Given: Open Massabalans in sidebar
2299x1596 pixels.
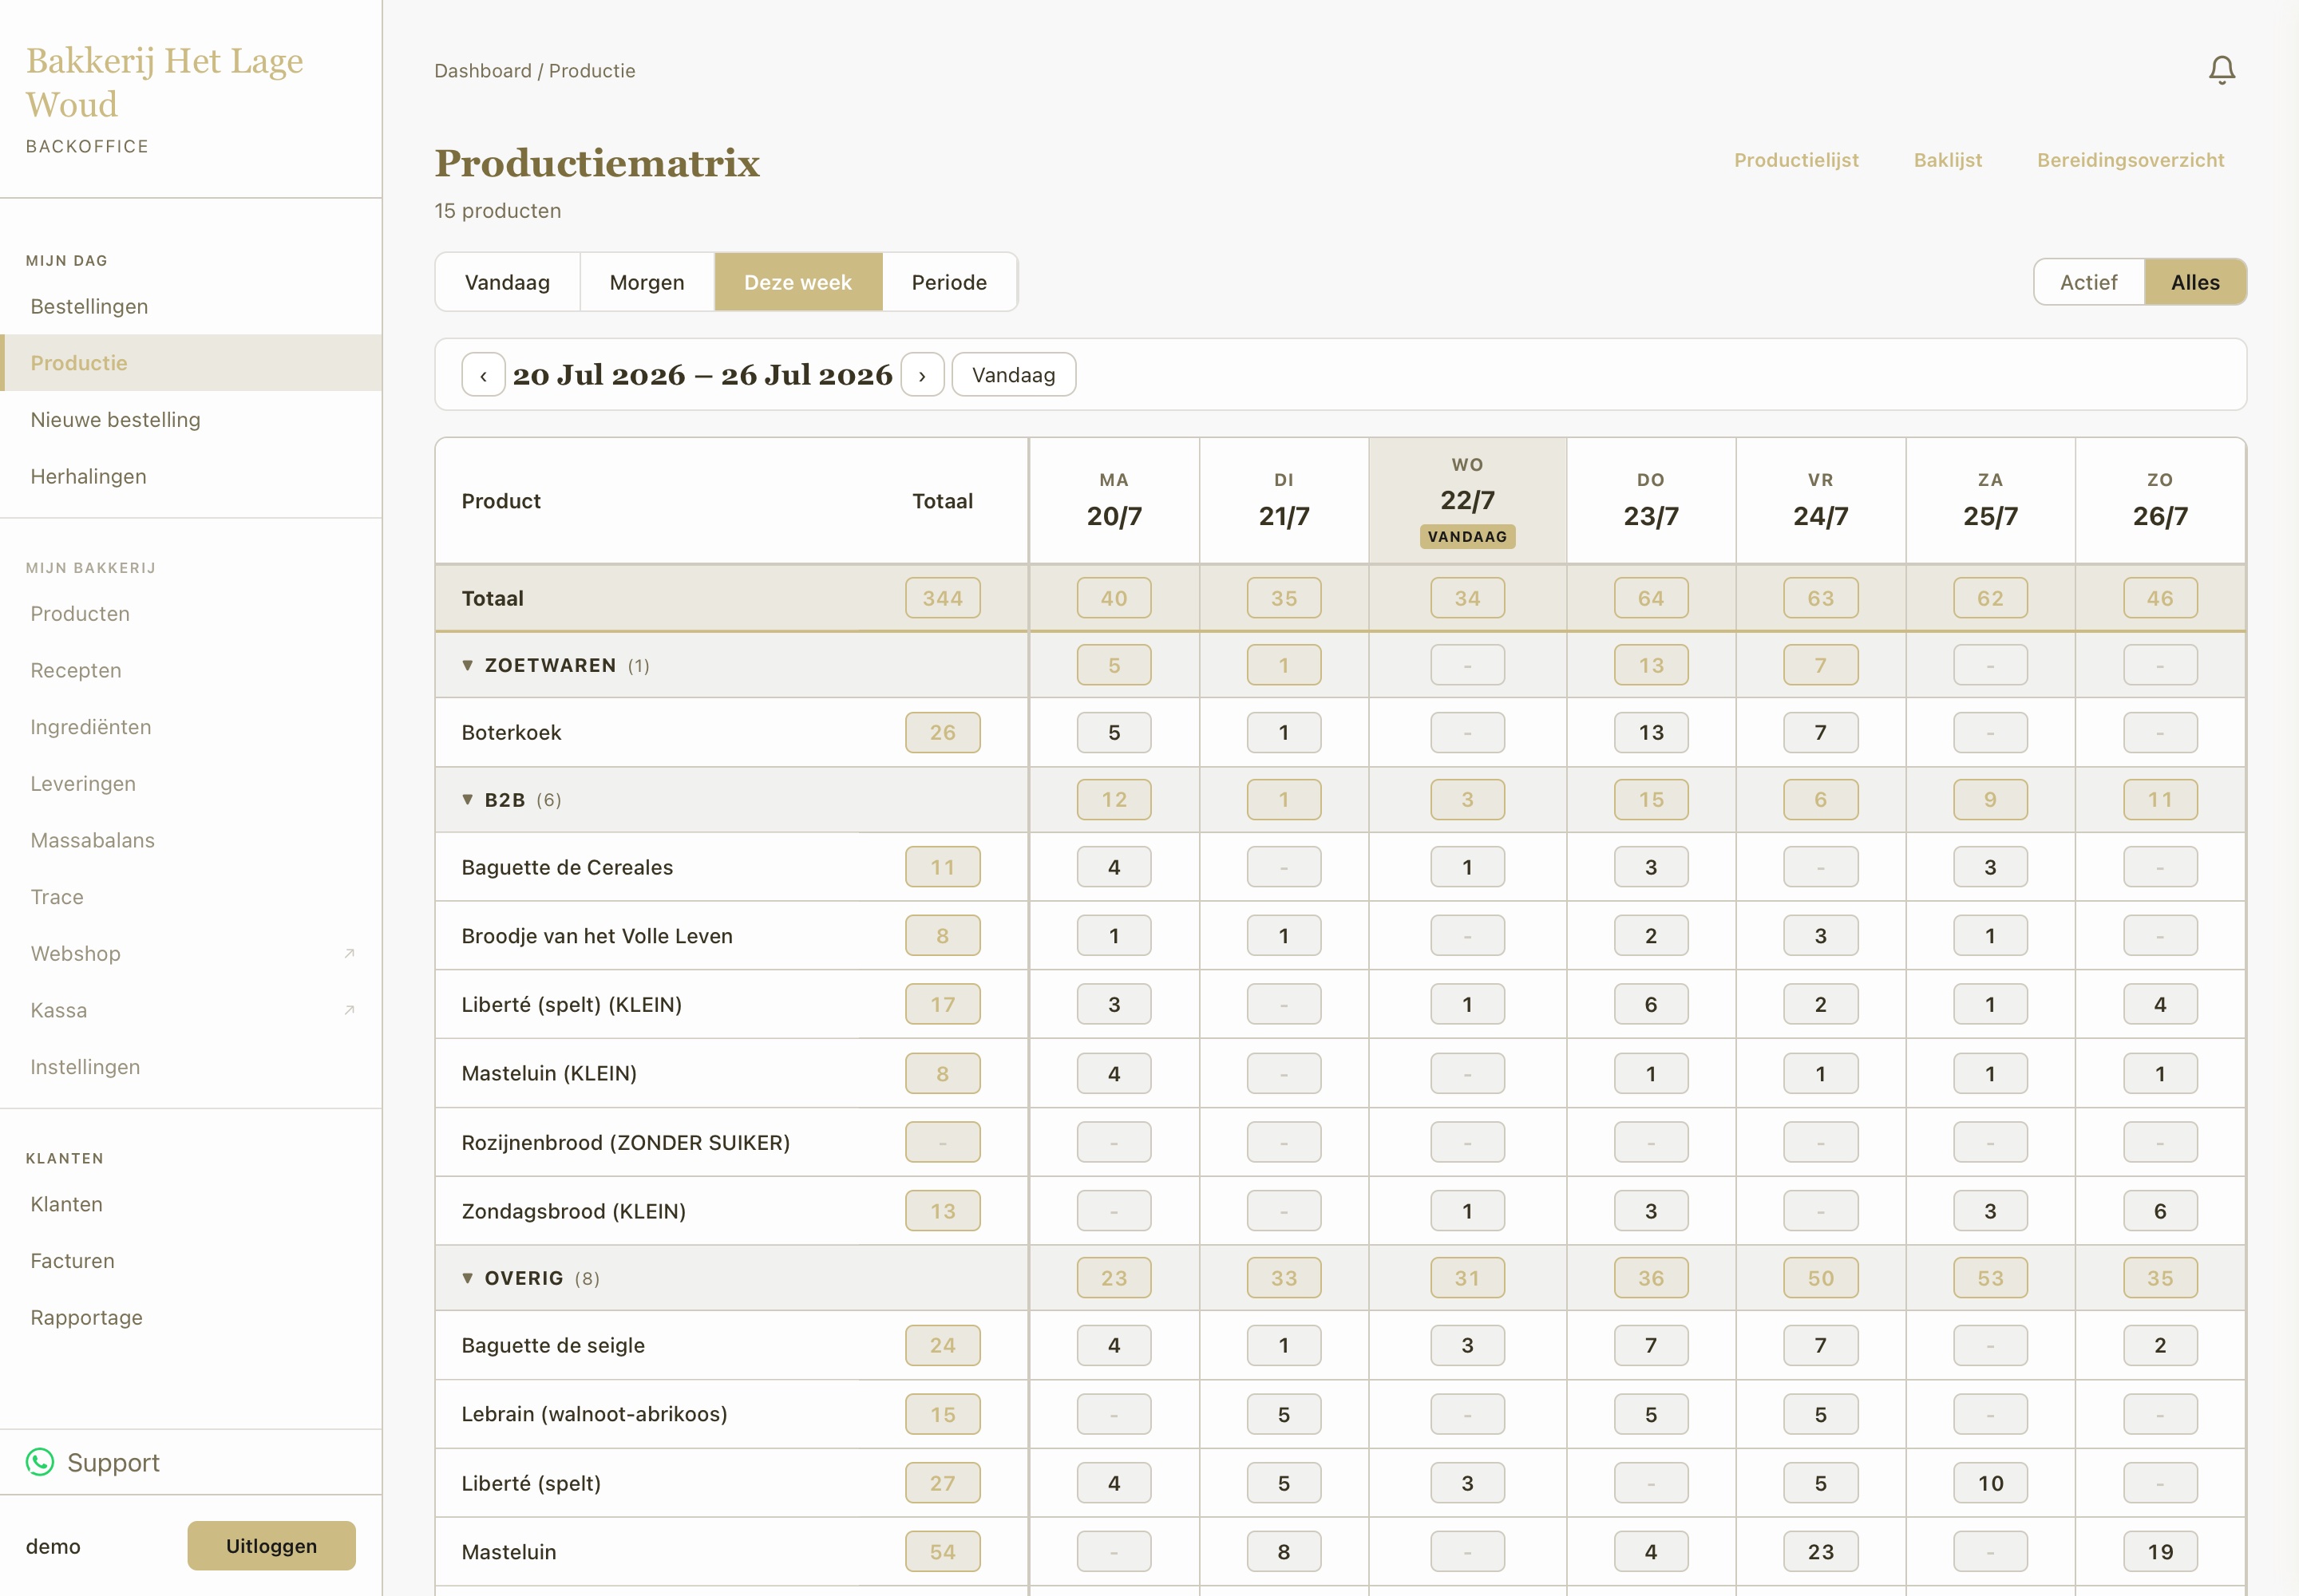Looking at the screenshot, I should point(191,840).
